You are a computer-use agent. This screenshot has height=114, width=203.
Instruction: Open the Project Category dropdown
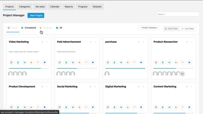point(149,28)
